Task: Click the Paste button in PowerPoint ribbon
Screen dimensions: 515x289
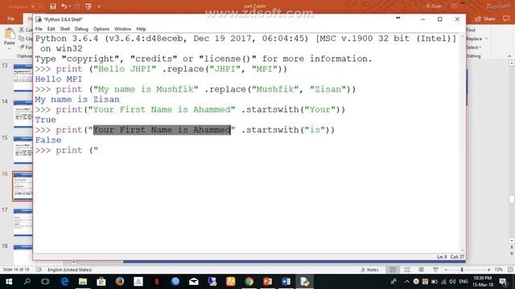Action: pyautogui.click(x=10, y=36)
